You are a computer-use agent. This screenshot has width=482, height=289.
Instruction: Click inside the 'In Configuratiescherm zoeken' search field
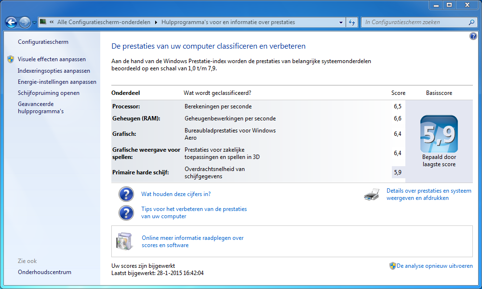pyautogui.click(x=415, y=22)
